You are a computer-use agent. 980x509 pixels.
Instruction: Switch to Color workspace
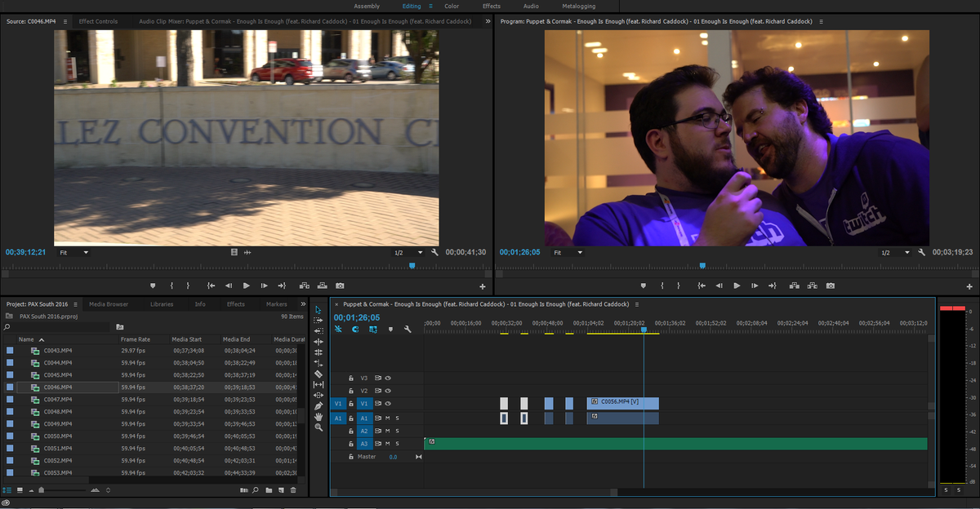click(452, 6)
